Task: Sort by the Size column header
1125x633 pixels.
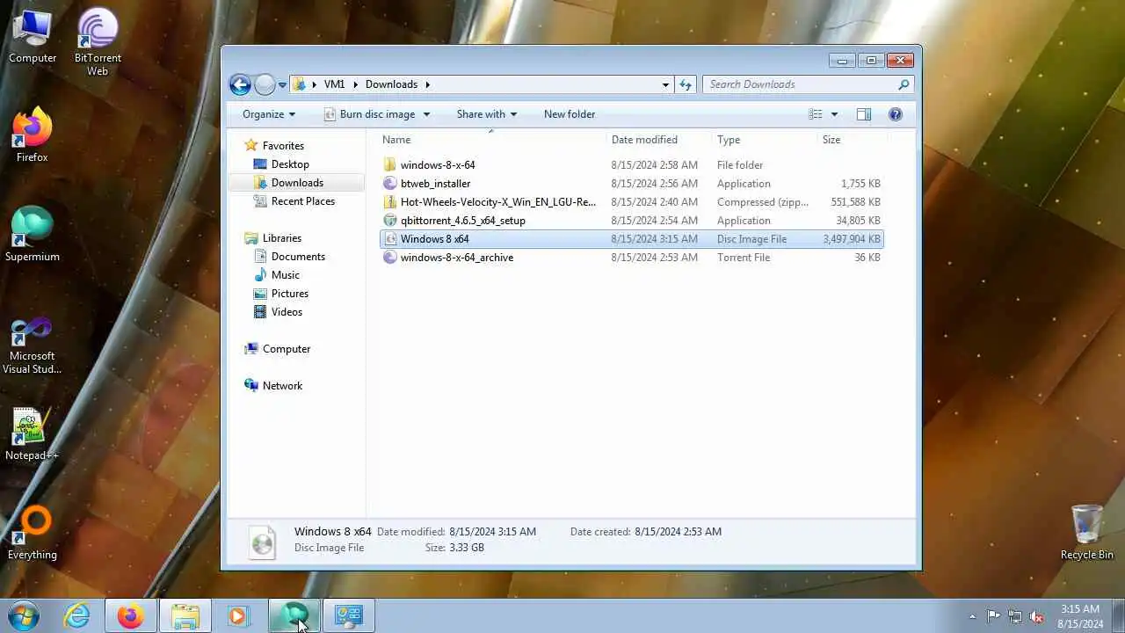Action: coord(851,140)
